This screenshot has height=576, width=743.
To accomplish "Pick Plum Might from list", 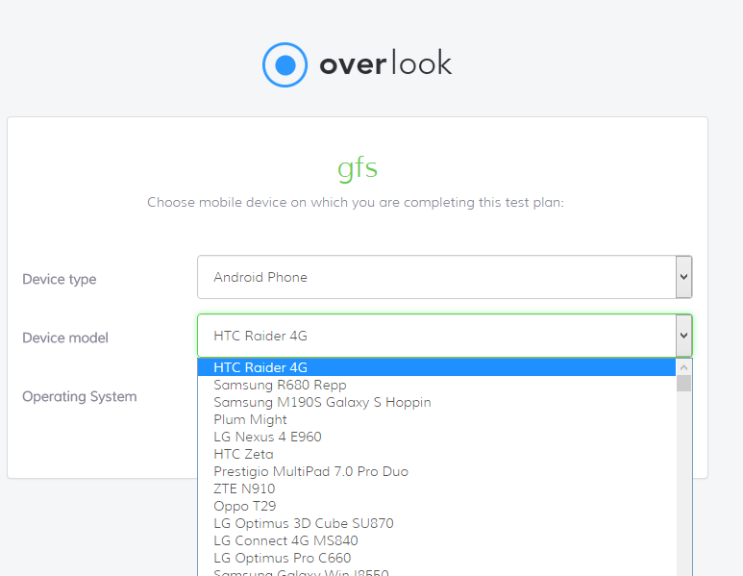I will point(436,419).
